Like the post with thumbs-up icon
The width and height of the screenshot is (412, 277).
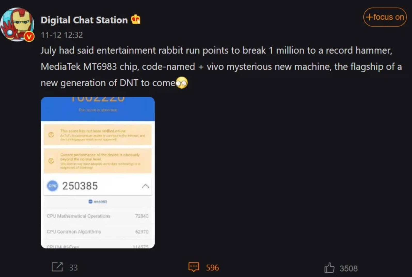[329, 268]
